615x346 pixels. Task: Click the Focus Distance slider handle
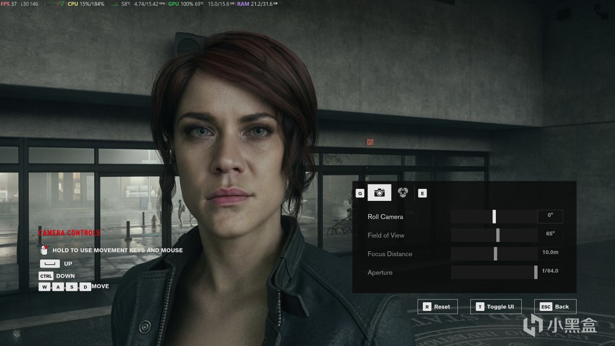click(x=495, y=254)
